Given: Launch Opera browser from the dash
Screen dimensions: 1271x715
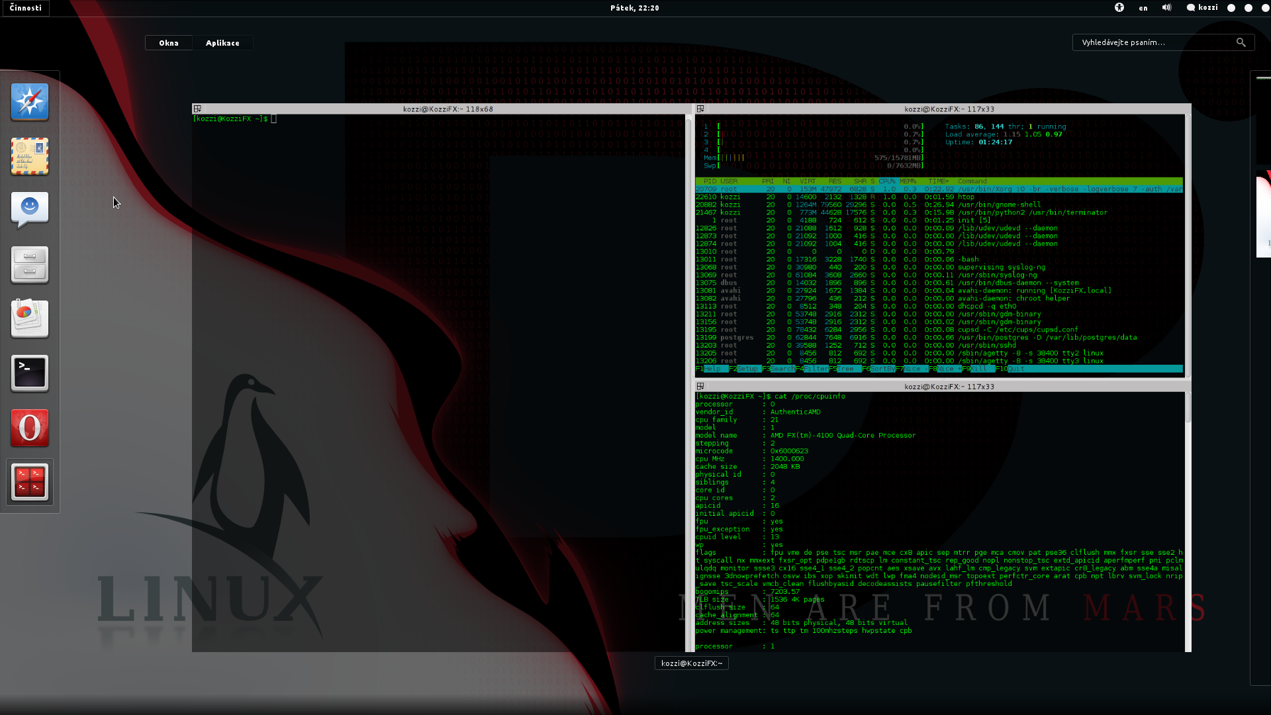Looking at the screenshot, I should tap(30, 428).
